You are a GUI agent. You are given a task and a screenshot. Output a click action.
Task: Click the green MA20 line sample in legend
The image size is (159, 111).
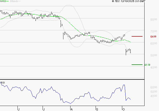point(8,1)
